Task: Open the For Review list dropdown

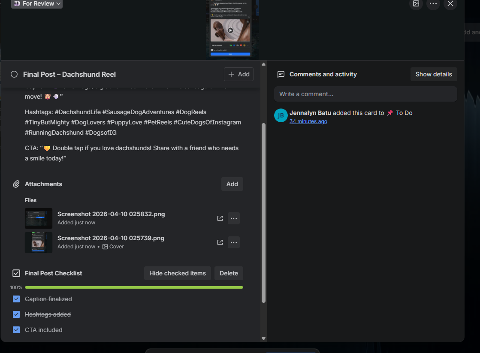Action: click(37, 4)
